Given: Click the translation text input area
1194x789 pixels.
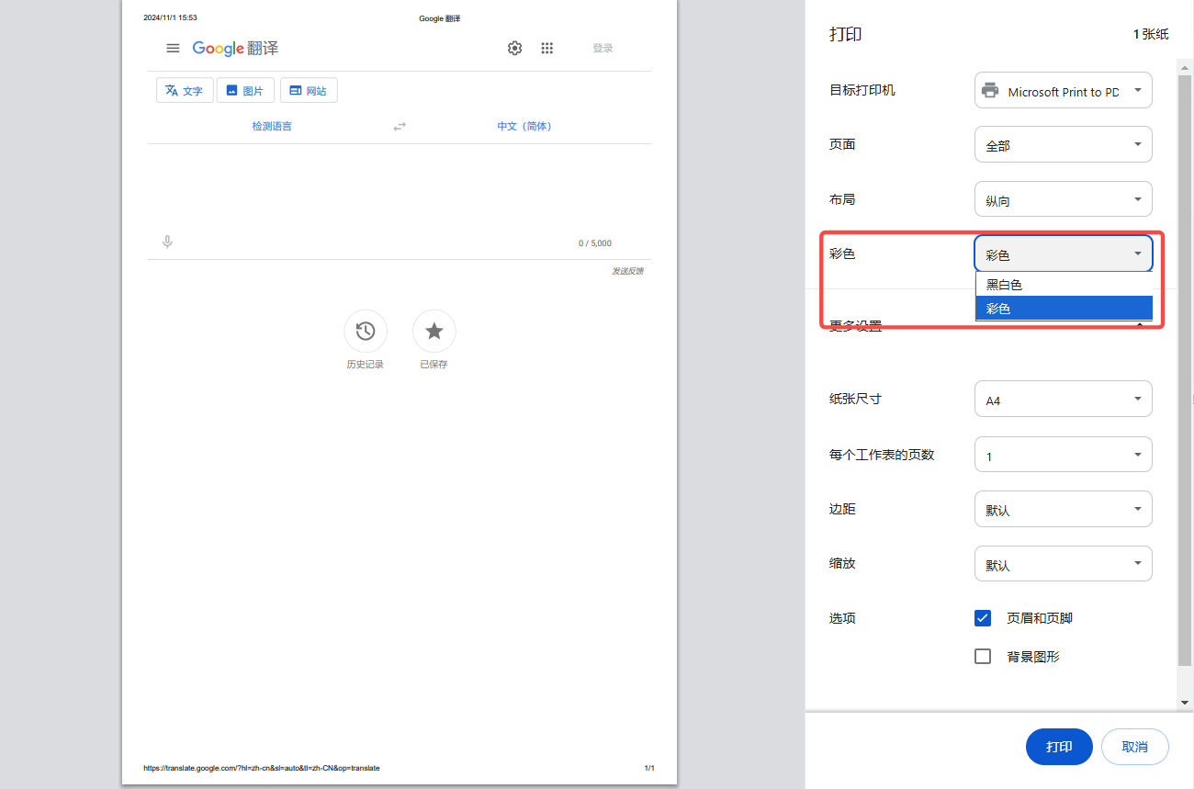Looking at the screenshot, I should point(400,186).
